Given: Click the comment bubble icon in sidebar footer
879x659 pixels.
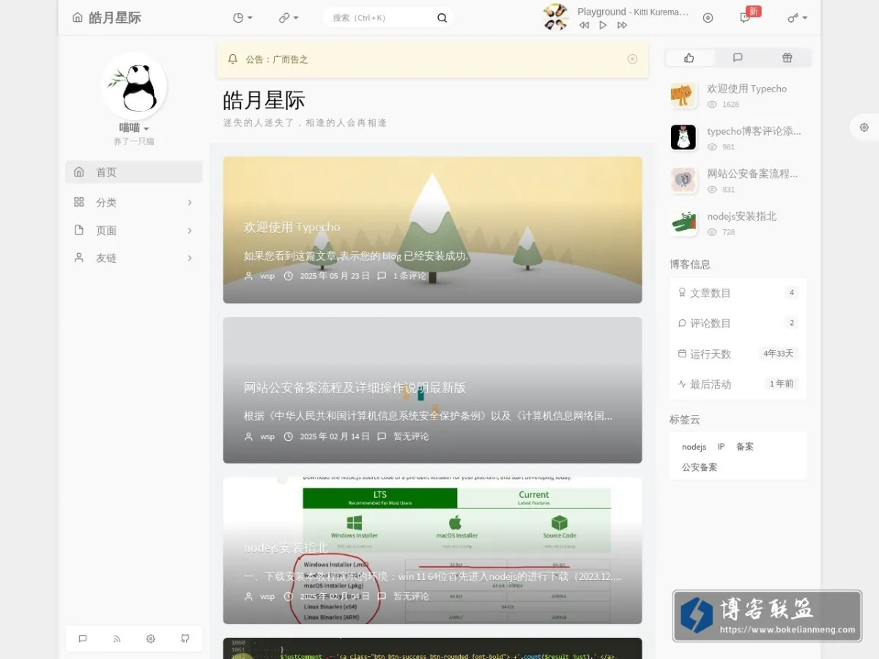Looking at the screenshot, I should point(83,638).
